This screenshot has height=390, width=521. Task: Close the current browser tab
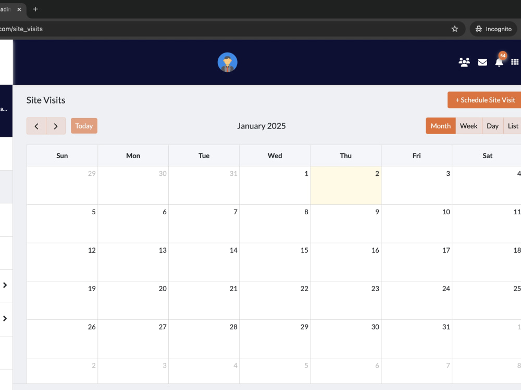[x=19, y=9]
